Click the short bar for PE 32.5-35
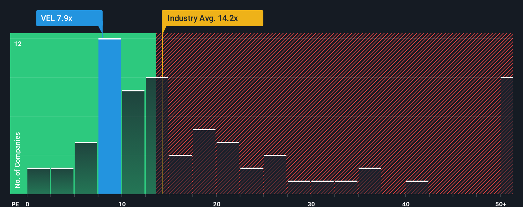 (346, 187)
